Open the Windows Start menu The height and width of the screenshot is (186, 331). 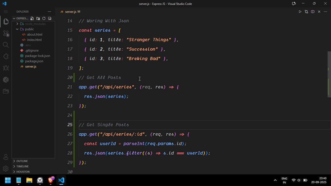click(8, 180)
